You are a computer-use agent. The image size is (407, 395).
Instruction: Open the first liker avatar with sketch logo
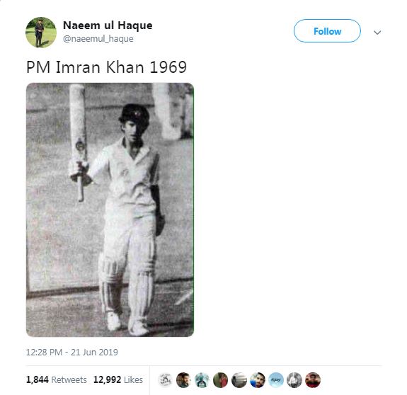[x=165, y=380]
